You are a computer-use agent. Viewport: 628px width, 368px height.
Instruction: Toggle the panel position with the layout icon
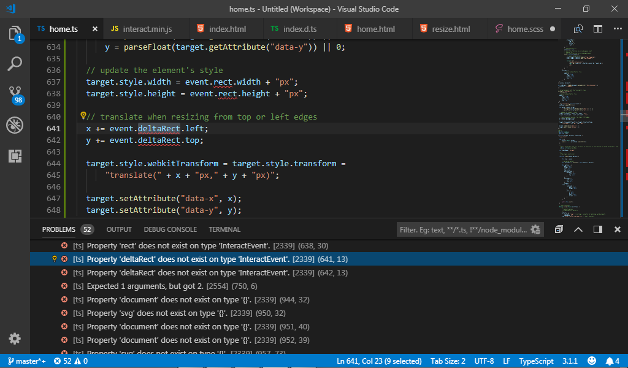coord(597,229)
